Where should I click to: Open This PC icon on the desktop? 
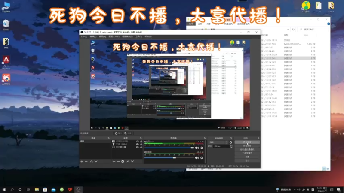(x=6, y=7)
